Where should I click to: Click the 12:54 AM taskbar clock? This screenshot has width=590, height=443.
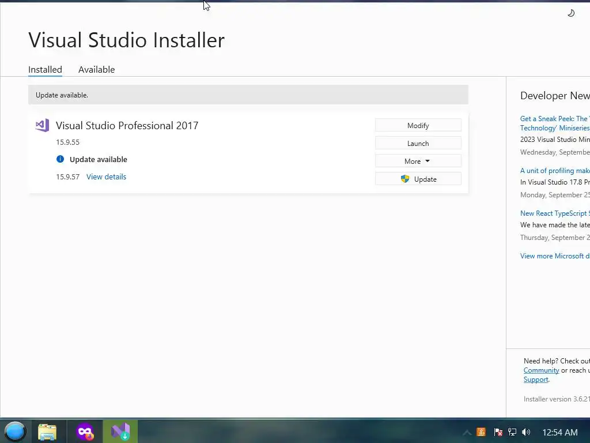point(560,433)
